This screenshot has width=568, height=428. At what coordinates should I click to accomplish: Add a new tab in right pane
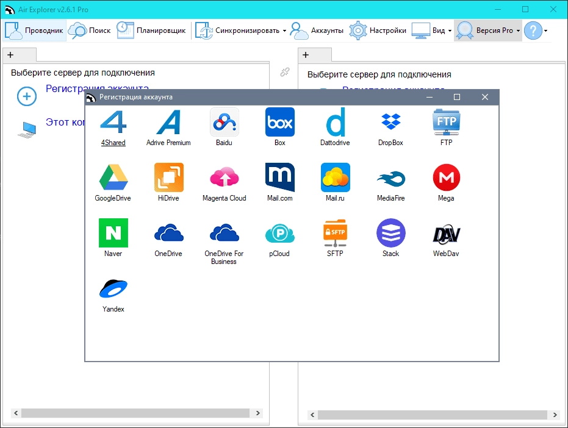pos(306,55)
